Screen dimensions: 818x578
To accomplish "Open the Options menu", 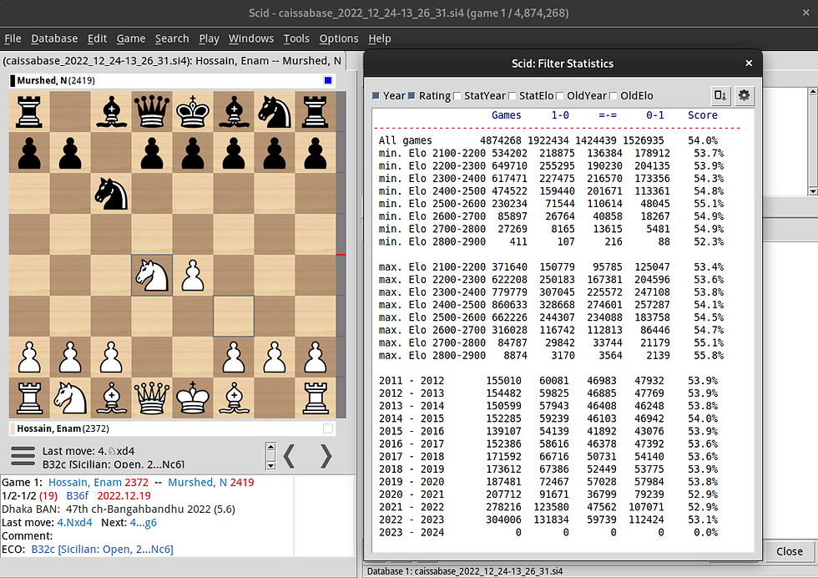I will [x=339, y=38].
